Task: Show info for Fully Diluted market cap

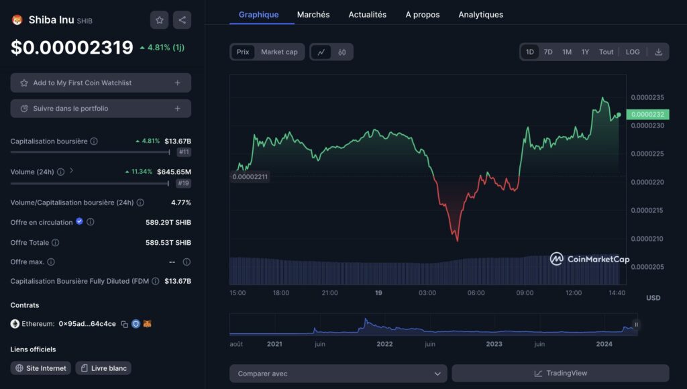Action: 155,281
